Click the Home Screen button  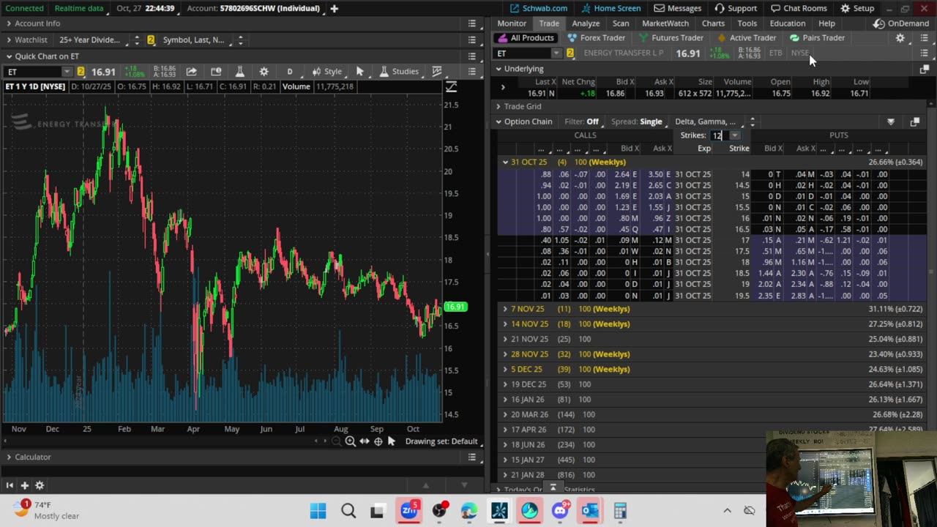[611, 9]
